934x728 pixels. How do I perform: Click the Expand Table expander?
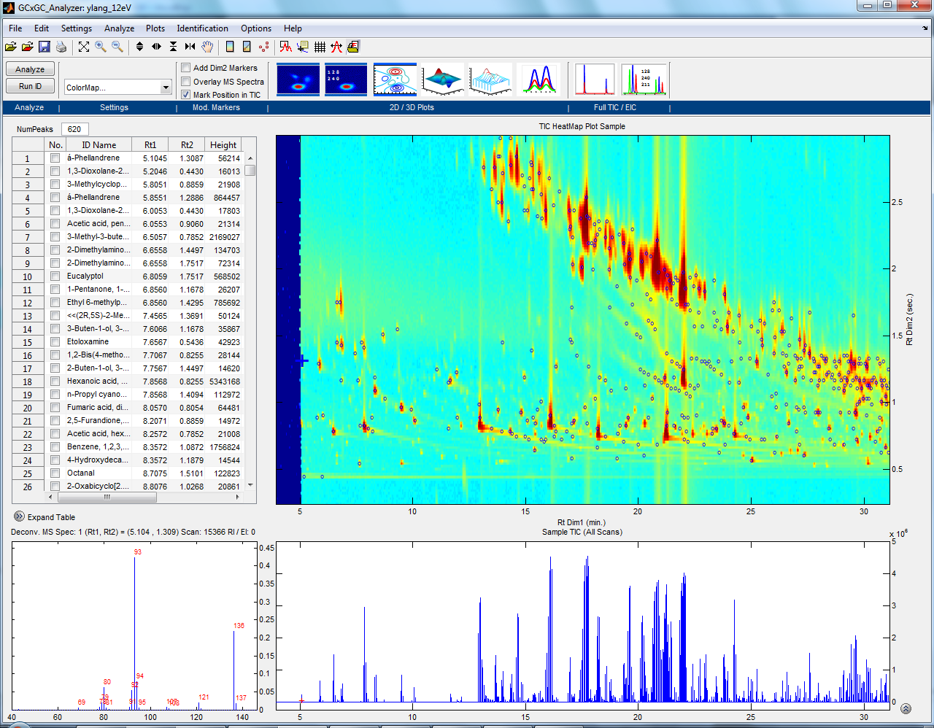pyautogui.click(x=20, y=516)
